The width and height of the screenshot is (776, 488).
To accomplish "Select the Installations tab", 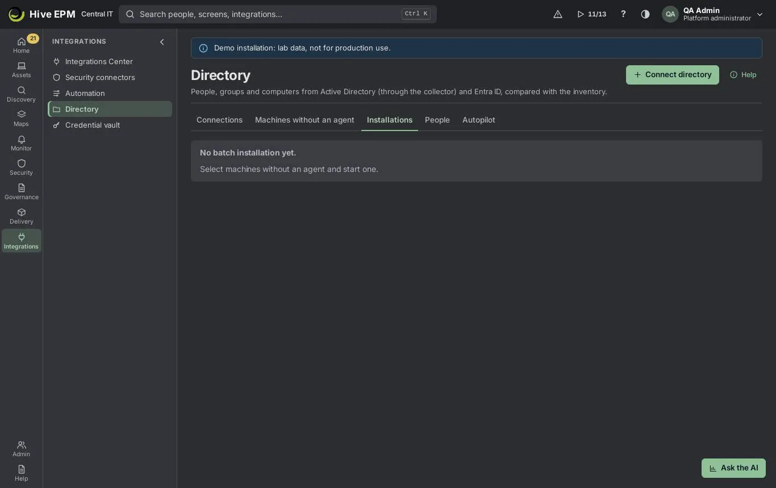I will [390, 120].
